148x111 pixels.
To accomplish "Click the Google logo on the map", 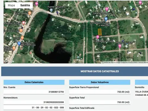I will click(x=10, y=61).
